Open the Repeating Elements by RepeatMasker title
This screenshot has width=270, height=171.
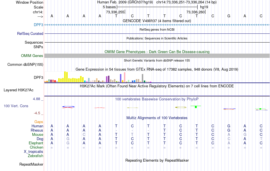click(x=157, y=160)
